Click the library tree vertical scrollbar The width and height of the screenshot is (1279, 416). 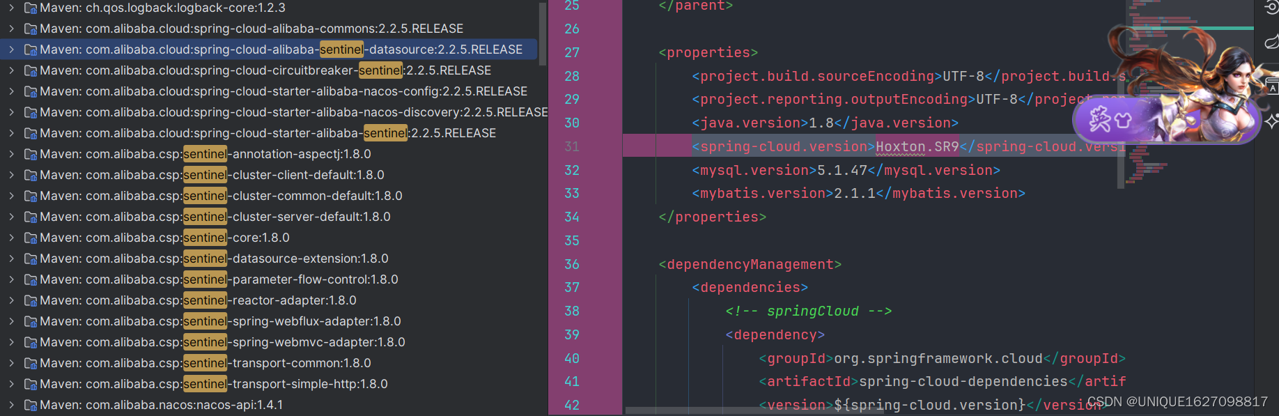tap(543, 33)
